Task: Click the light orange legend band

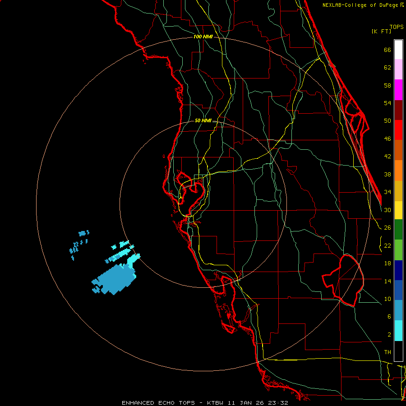Action: (x=398, y=171)
